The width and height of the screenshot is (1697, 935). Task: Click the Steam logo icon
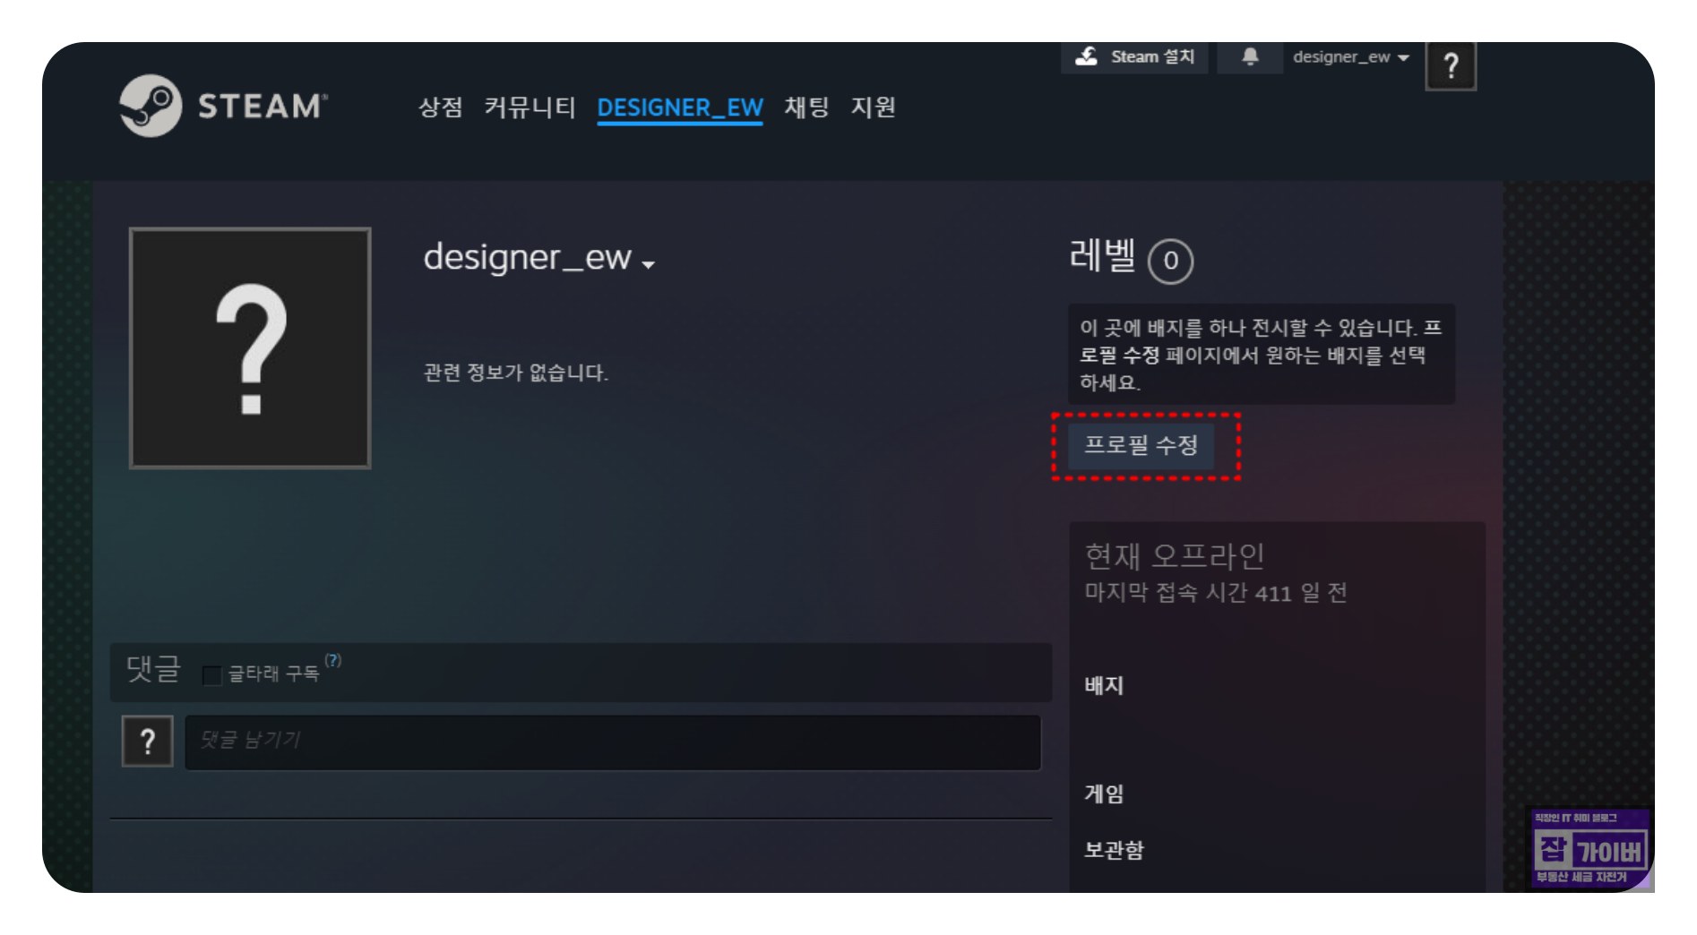(x=151, y=106)
